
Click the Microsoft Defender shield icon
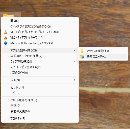[6, 43]
